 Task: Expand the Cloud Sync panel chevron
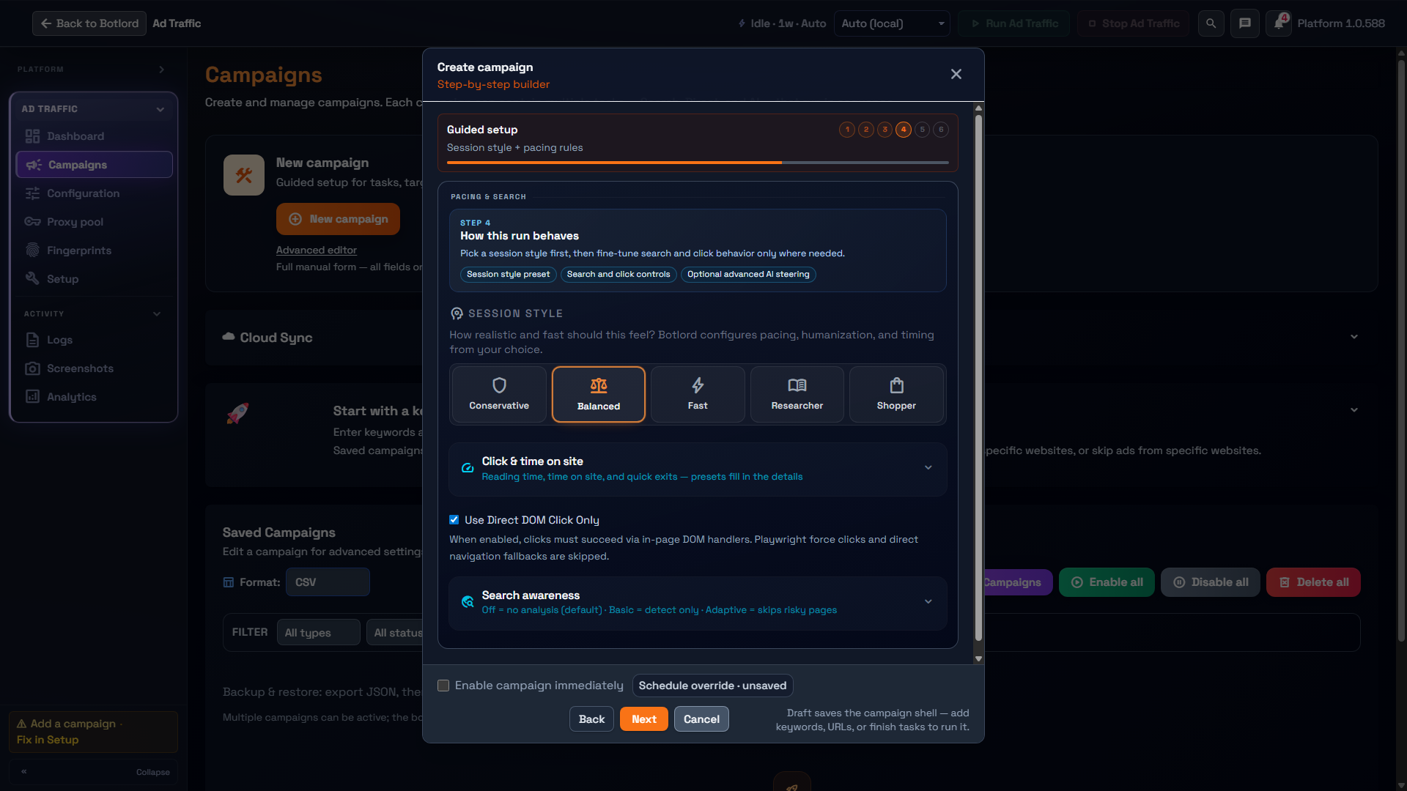click(1354, 337)
